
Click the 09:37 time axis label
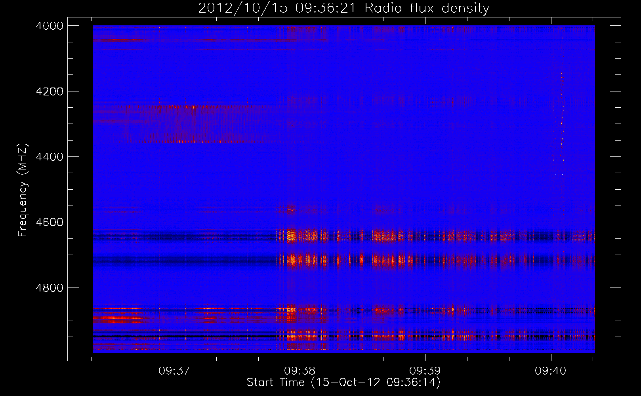174,371
